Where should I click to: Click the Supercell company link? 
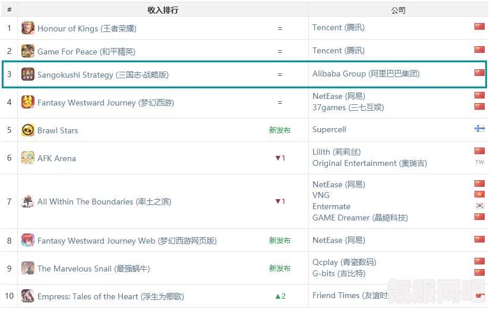click(329, 129)
